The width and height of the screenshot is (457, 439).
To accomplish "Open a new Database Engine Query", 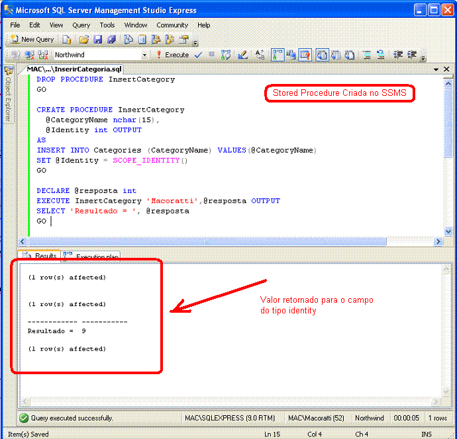I will tap(67, 39).
